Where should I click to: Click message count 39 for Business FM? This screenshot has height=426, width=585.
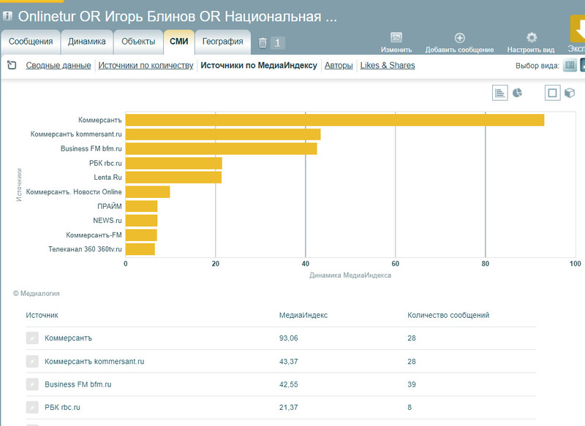coord(412,384)
